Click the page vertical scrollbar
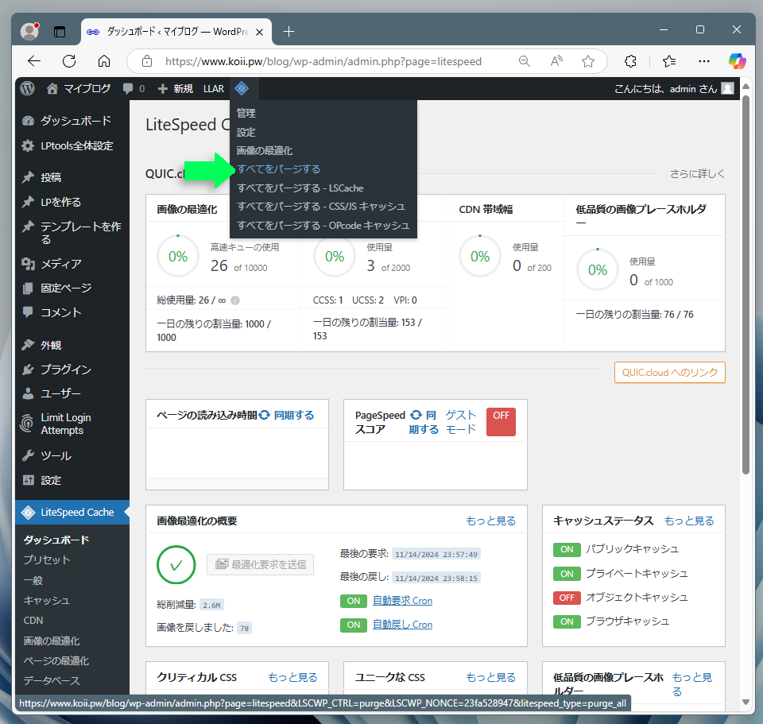The width and height of the screenshot is (763, 724). pos(746,285)
